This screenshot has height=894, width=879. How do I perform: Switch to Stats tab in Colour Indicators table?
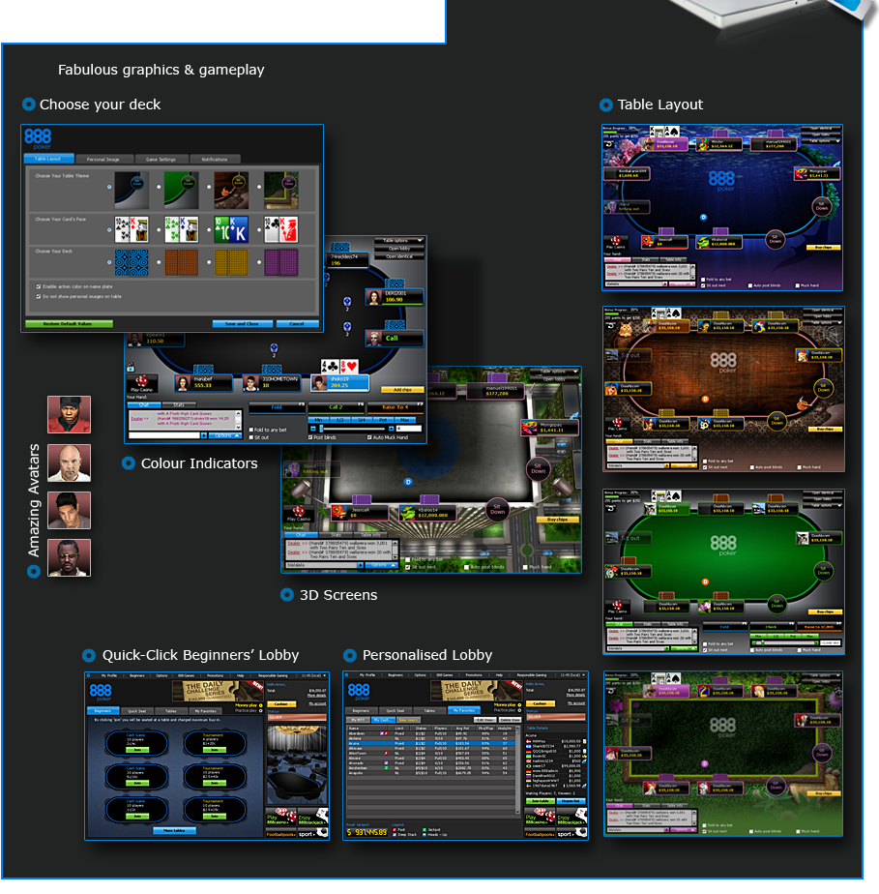(x=178, y=404)
